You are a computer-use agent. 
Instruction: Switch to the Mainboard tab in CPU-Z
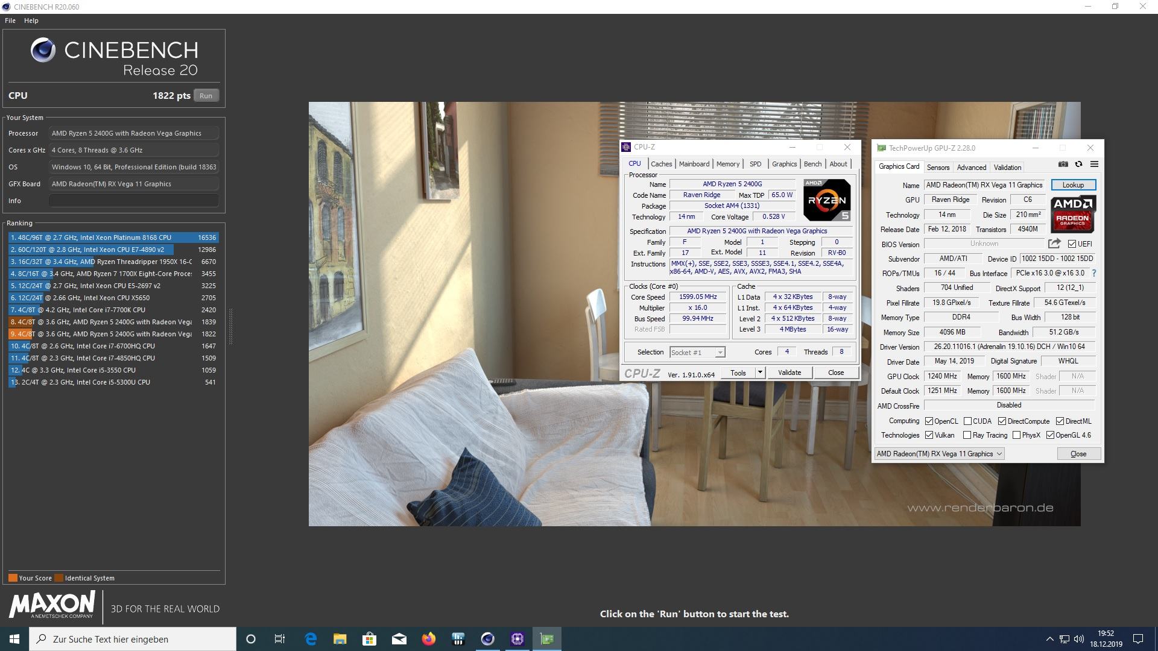[694, 164]
